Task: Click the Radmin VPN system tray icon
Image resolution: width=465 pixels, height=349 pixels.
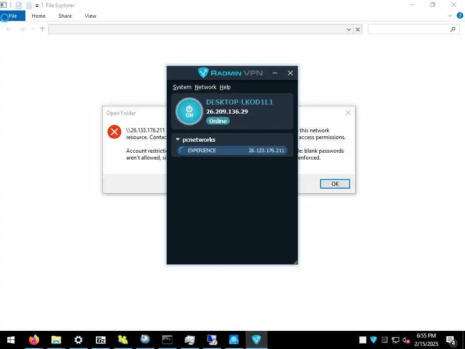Action: coord(373,340)
